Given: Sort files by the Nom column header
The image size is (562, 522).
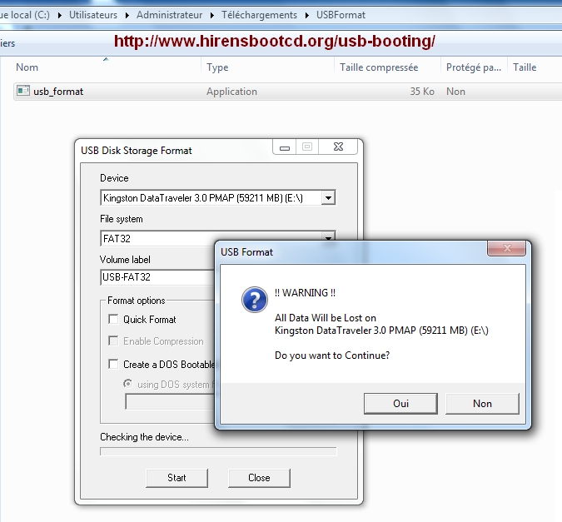Looking at the screenshot, I should point(27,67).
